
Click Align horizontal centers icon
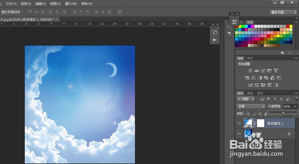pos(57,12)
